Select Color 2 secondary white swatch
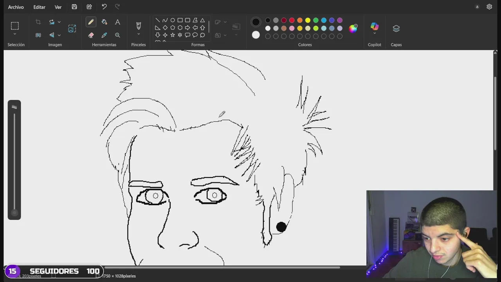This screenshot has height=282, width=501. click(x=256, y=35)
